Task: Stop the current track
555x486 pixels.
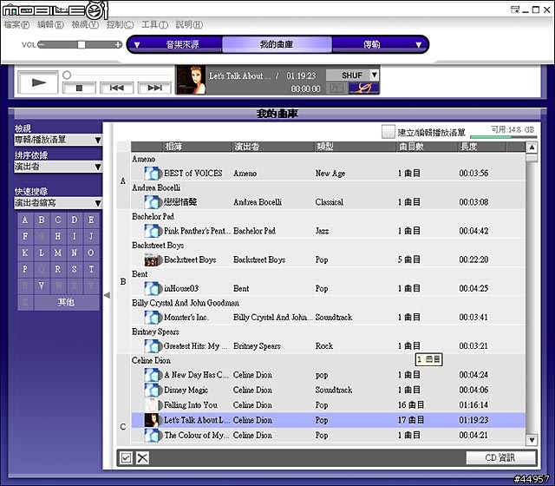Action: [x=79, y=88]
